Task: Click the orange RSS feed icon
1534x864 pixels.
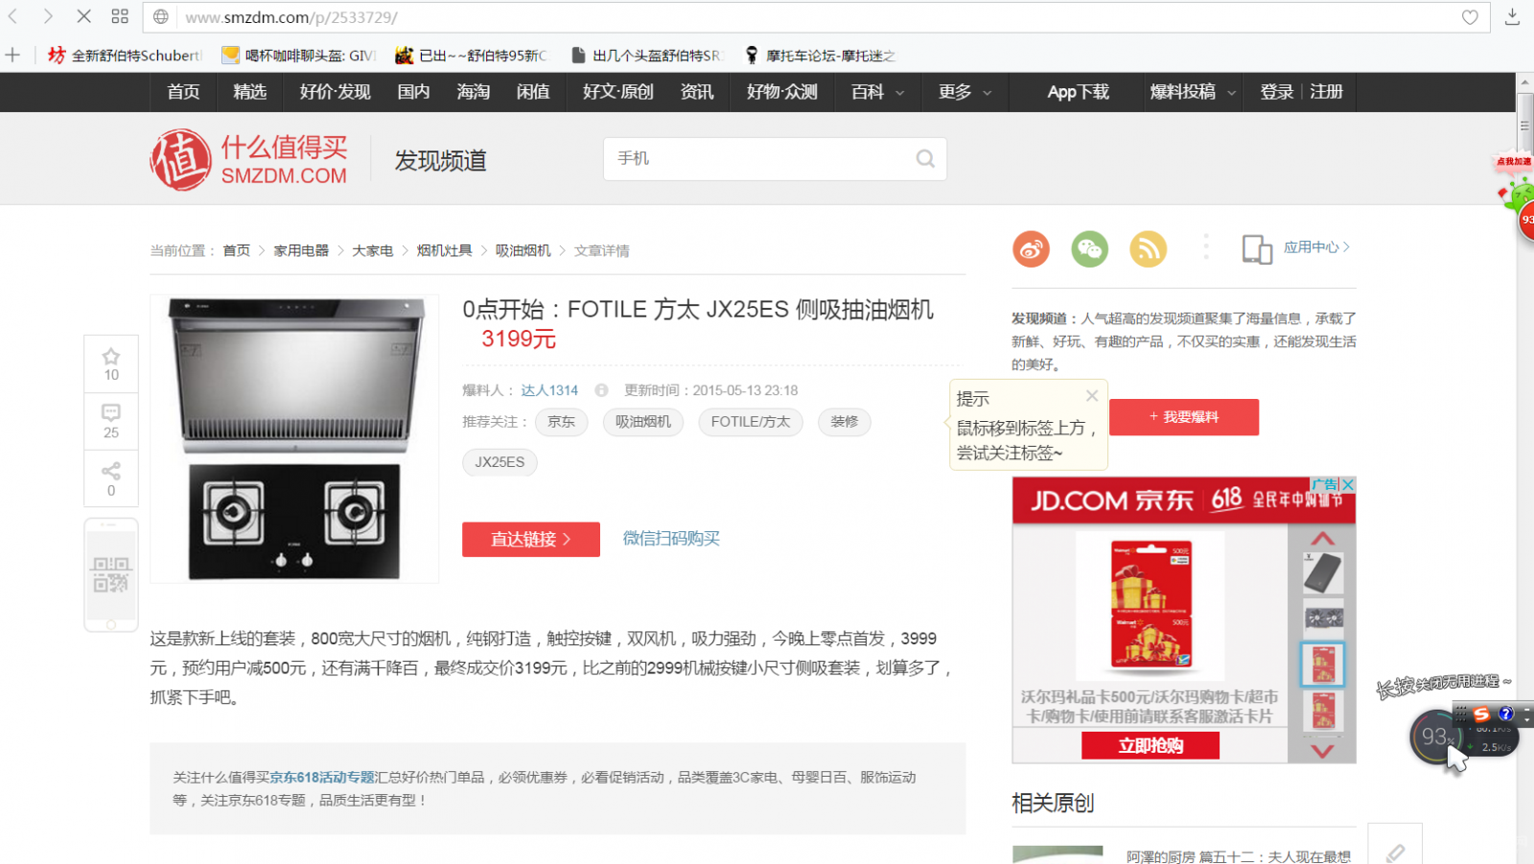Action: pyautogui.click(x=1148, y=249)
